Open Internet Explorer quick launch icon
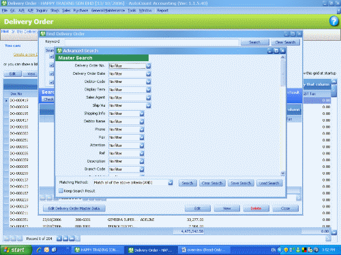 tap(39, 250)
